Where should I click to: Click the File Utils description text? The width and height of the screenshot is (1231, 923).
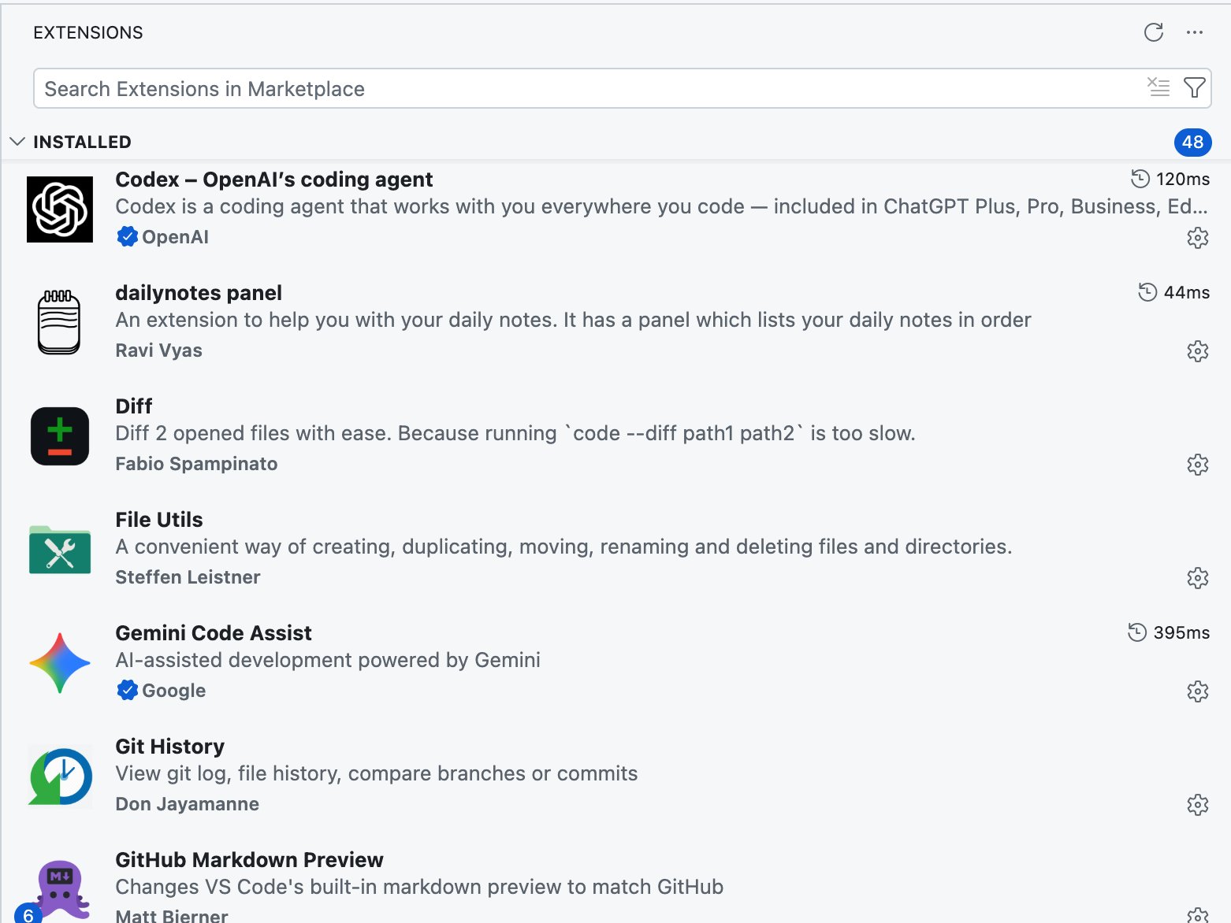click(x=564, y=547)
